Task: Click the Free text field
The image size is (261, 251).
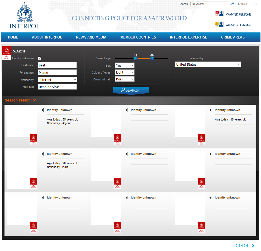Action: pyautogui.click(x=58, y=87)
